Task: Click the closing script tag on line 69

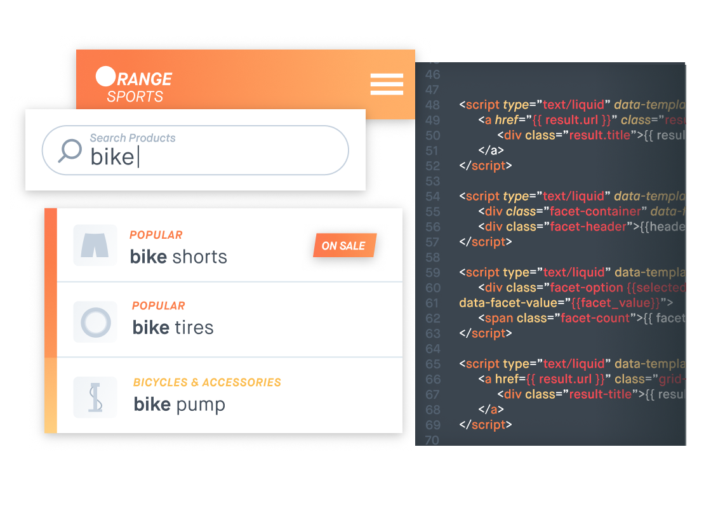Action: click(x=485, y=425)
